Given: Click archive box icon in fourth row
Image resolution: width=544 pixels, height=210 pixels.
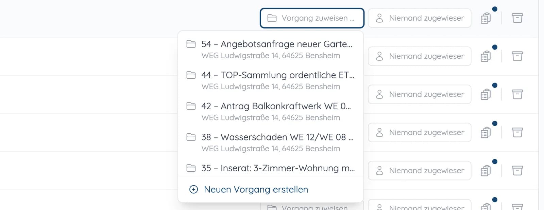Looking at the screenshot, I should point(517,132).
